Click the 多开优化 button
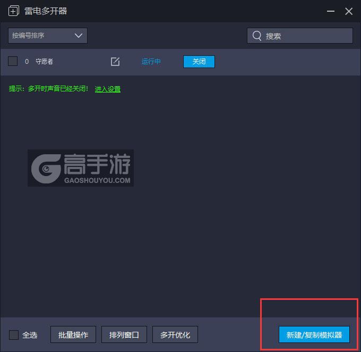361x352 pixels. tap(175, 334)
